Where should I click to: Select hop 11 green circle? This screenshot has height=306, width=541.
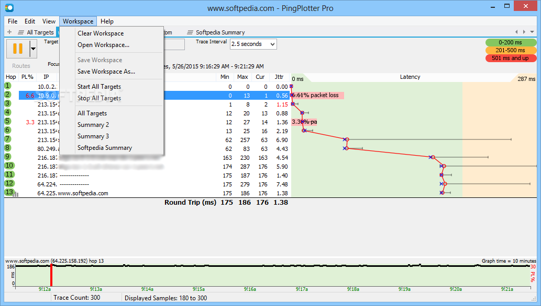9,175
